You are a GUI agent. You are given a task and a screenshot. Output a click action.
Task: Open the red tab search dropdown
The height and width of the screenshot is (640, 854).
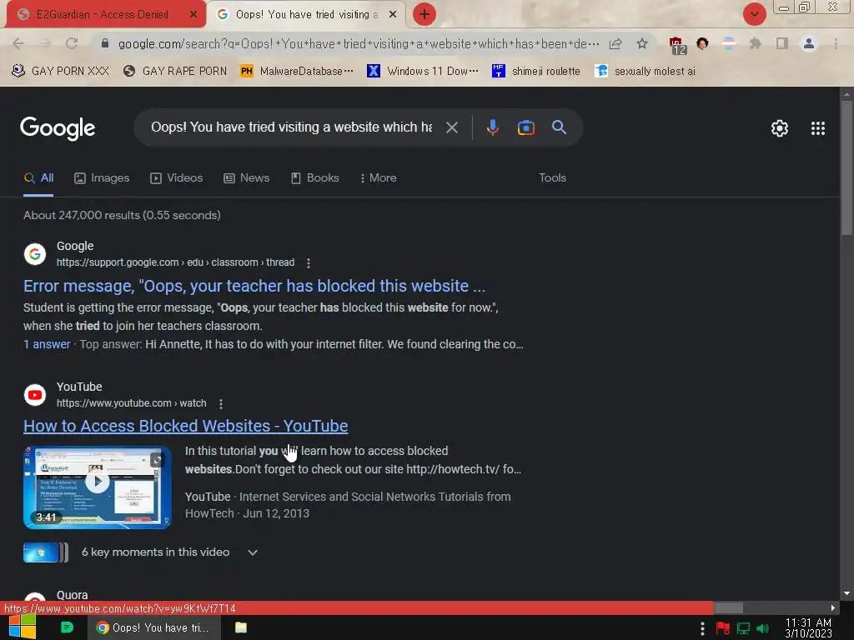click(754, 14)
